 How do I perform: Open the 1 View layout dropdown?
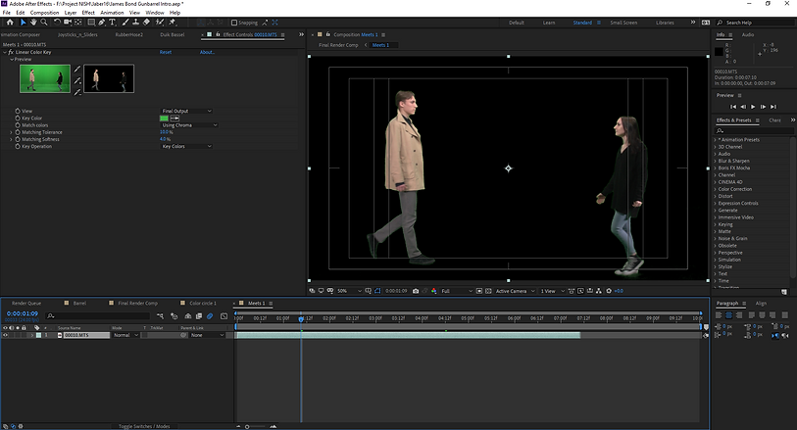(553, 291)
